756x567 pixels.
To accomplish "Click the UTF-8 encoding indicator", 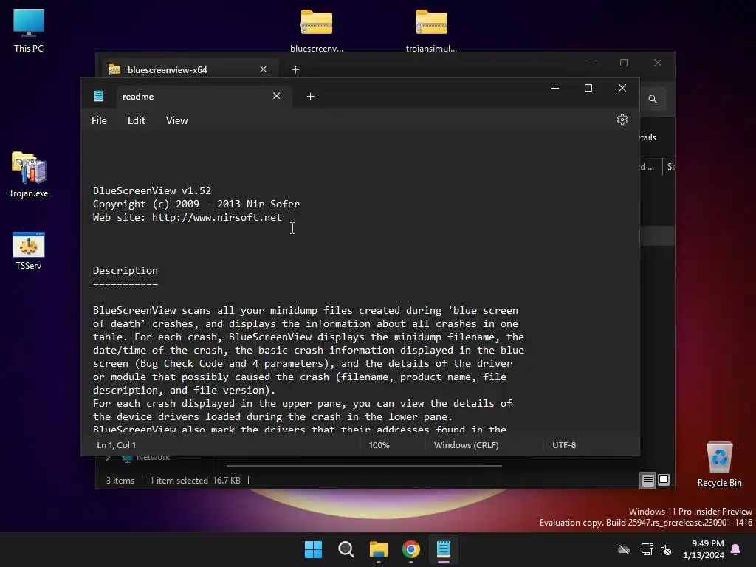I will pyautogui.click(x=564, y=445).
